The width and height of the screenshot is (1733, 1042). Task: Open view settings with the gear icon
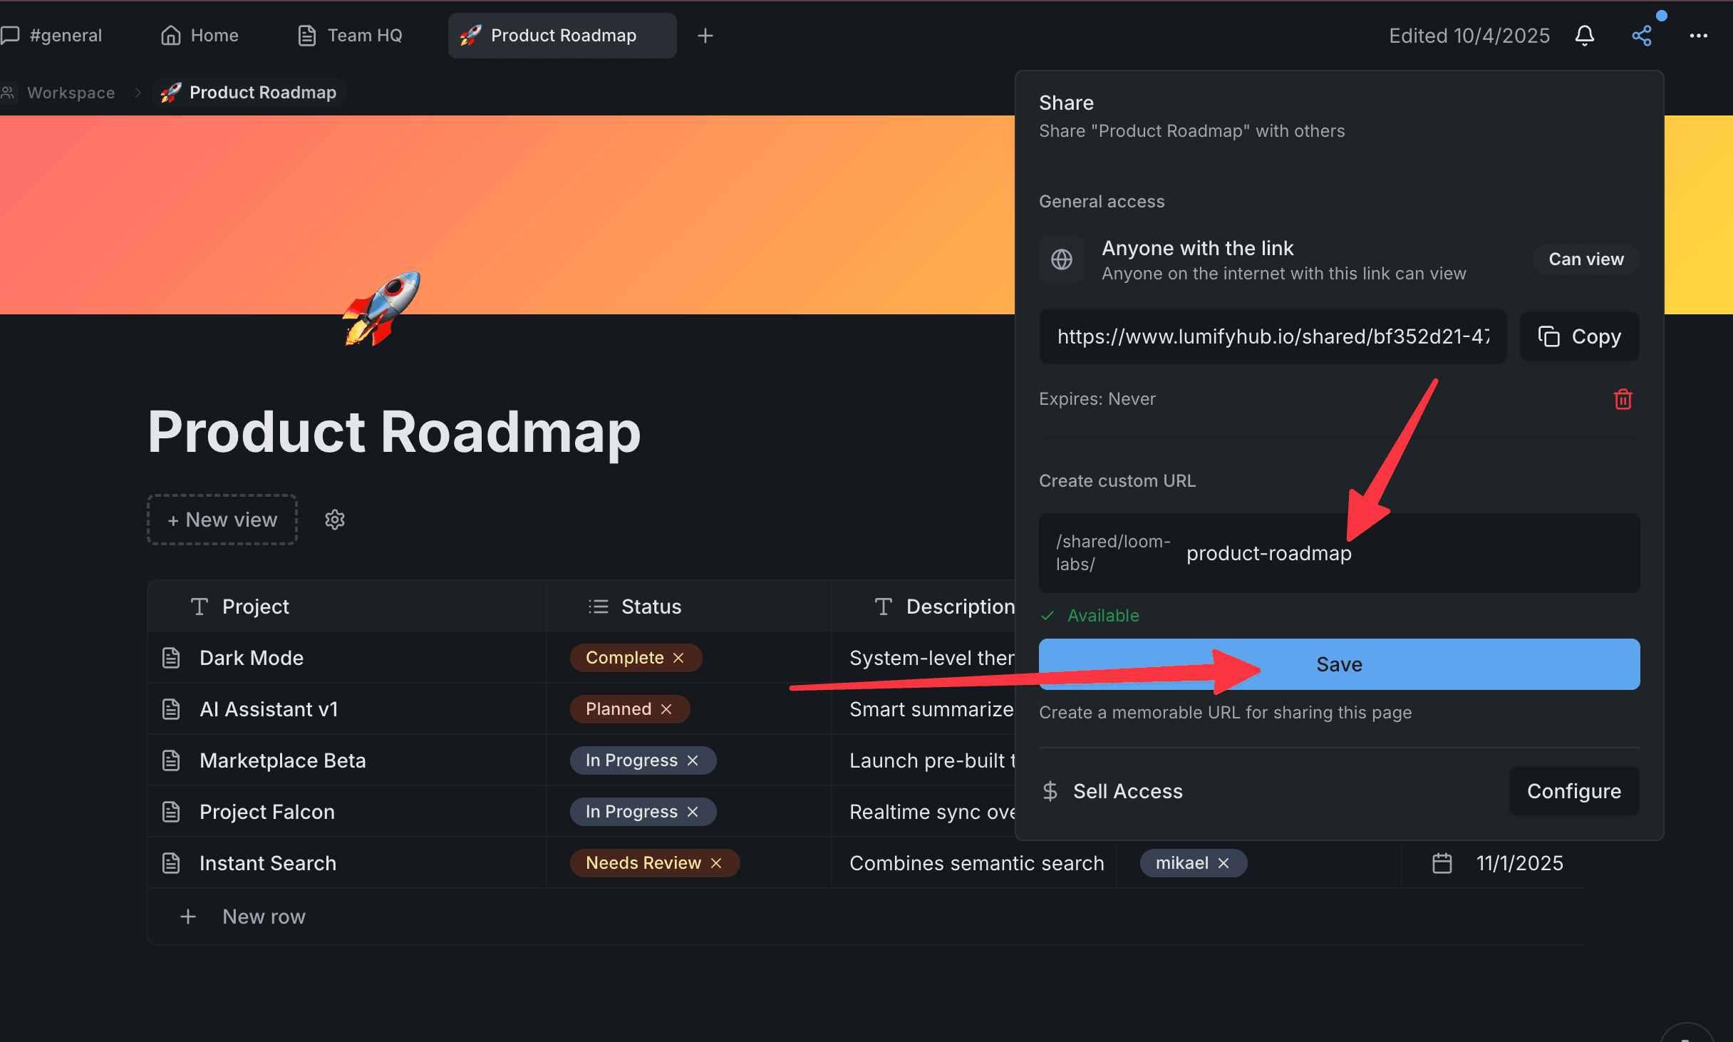[334, 520]
